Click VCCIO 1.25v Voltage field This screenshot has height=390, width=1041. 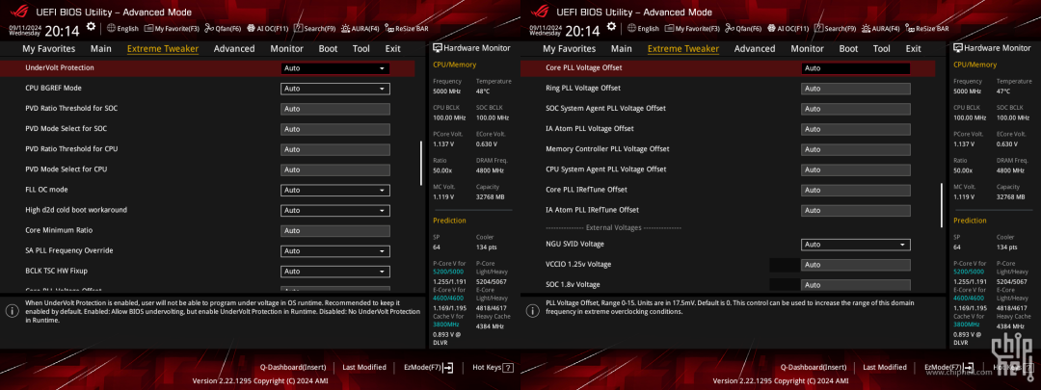coord(855,265)
